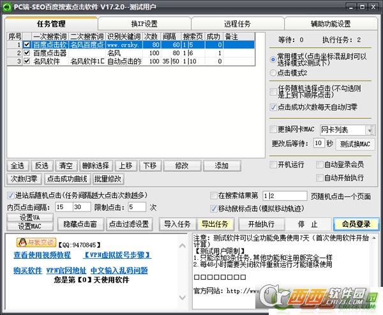
Task: Click scroll-up arrow in notice panel
Action: 374,238
